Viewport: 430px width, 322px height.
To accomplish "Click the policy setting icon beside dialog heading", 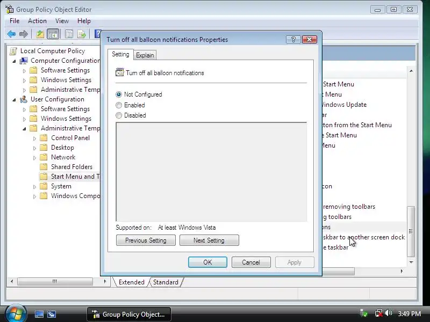I will point(119,72).
